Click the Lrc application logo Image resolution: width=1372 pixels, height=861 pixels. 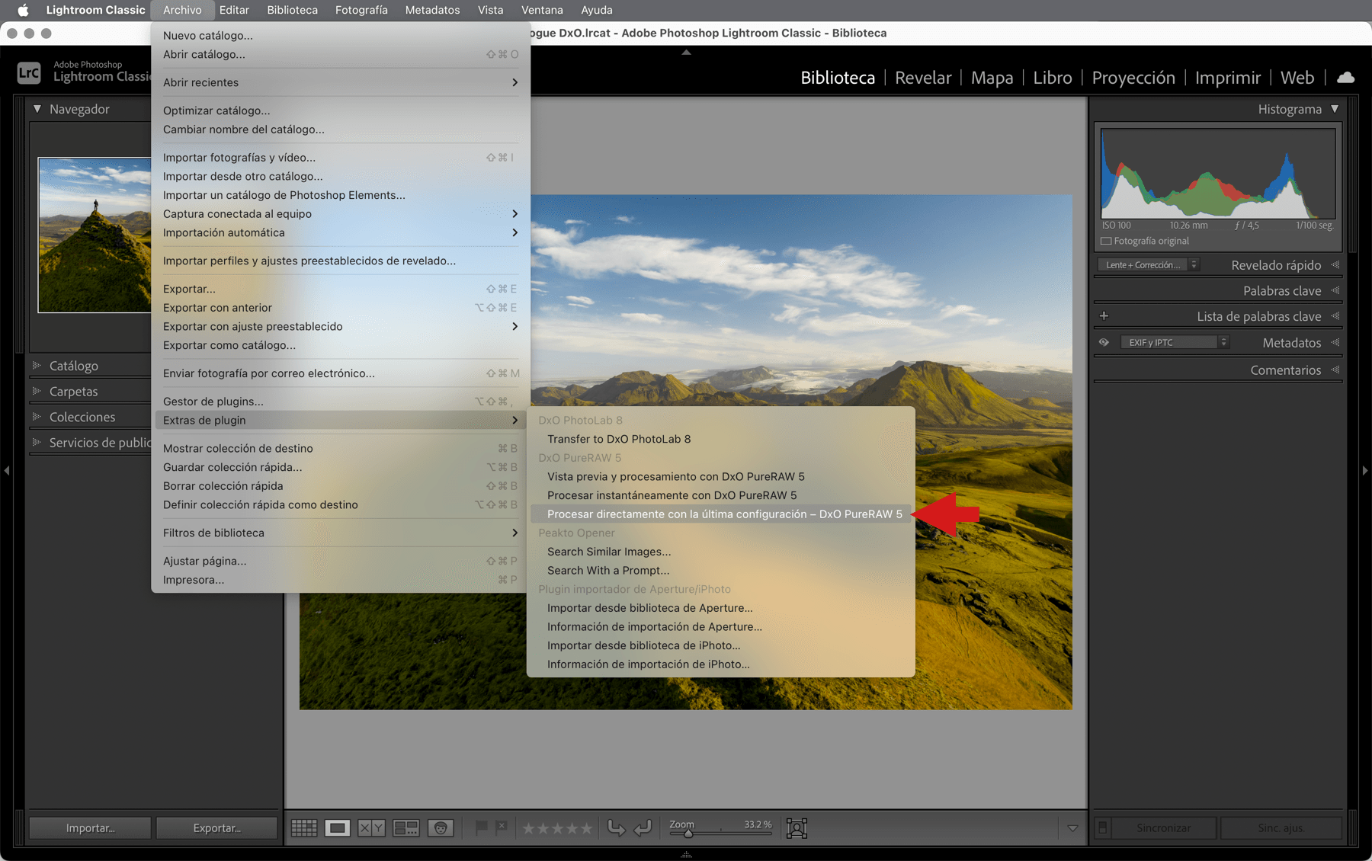pos(29,73)
